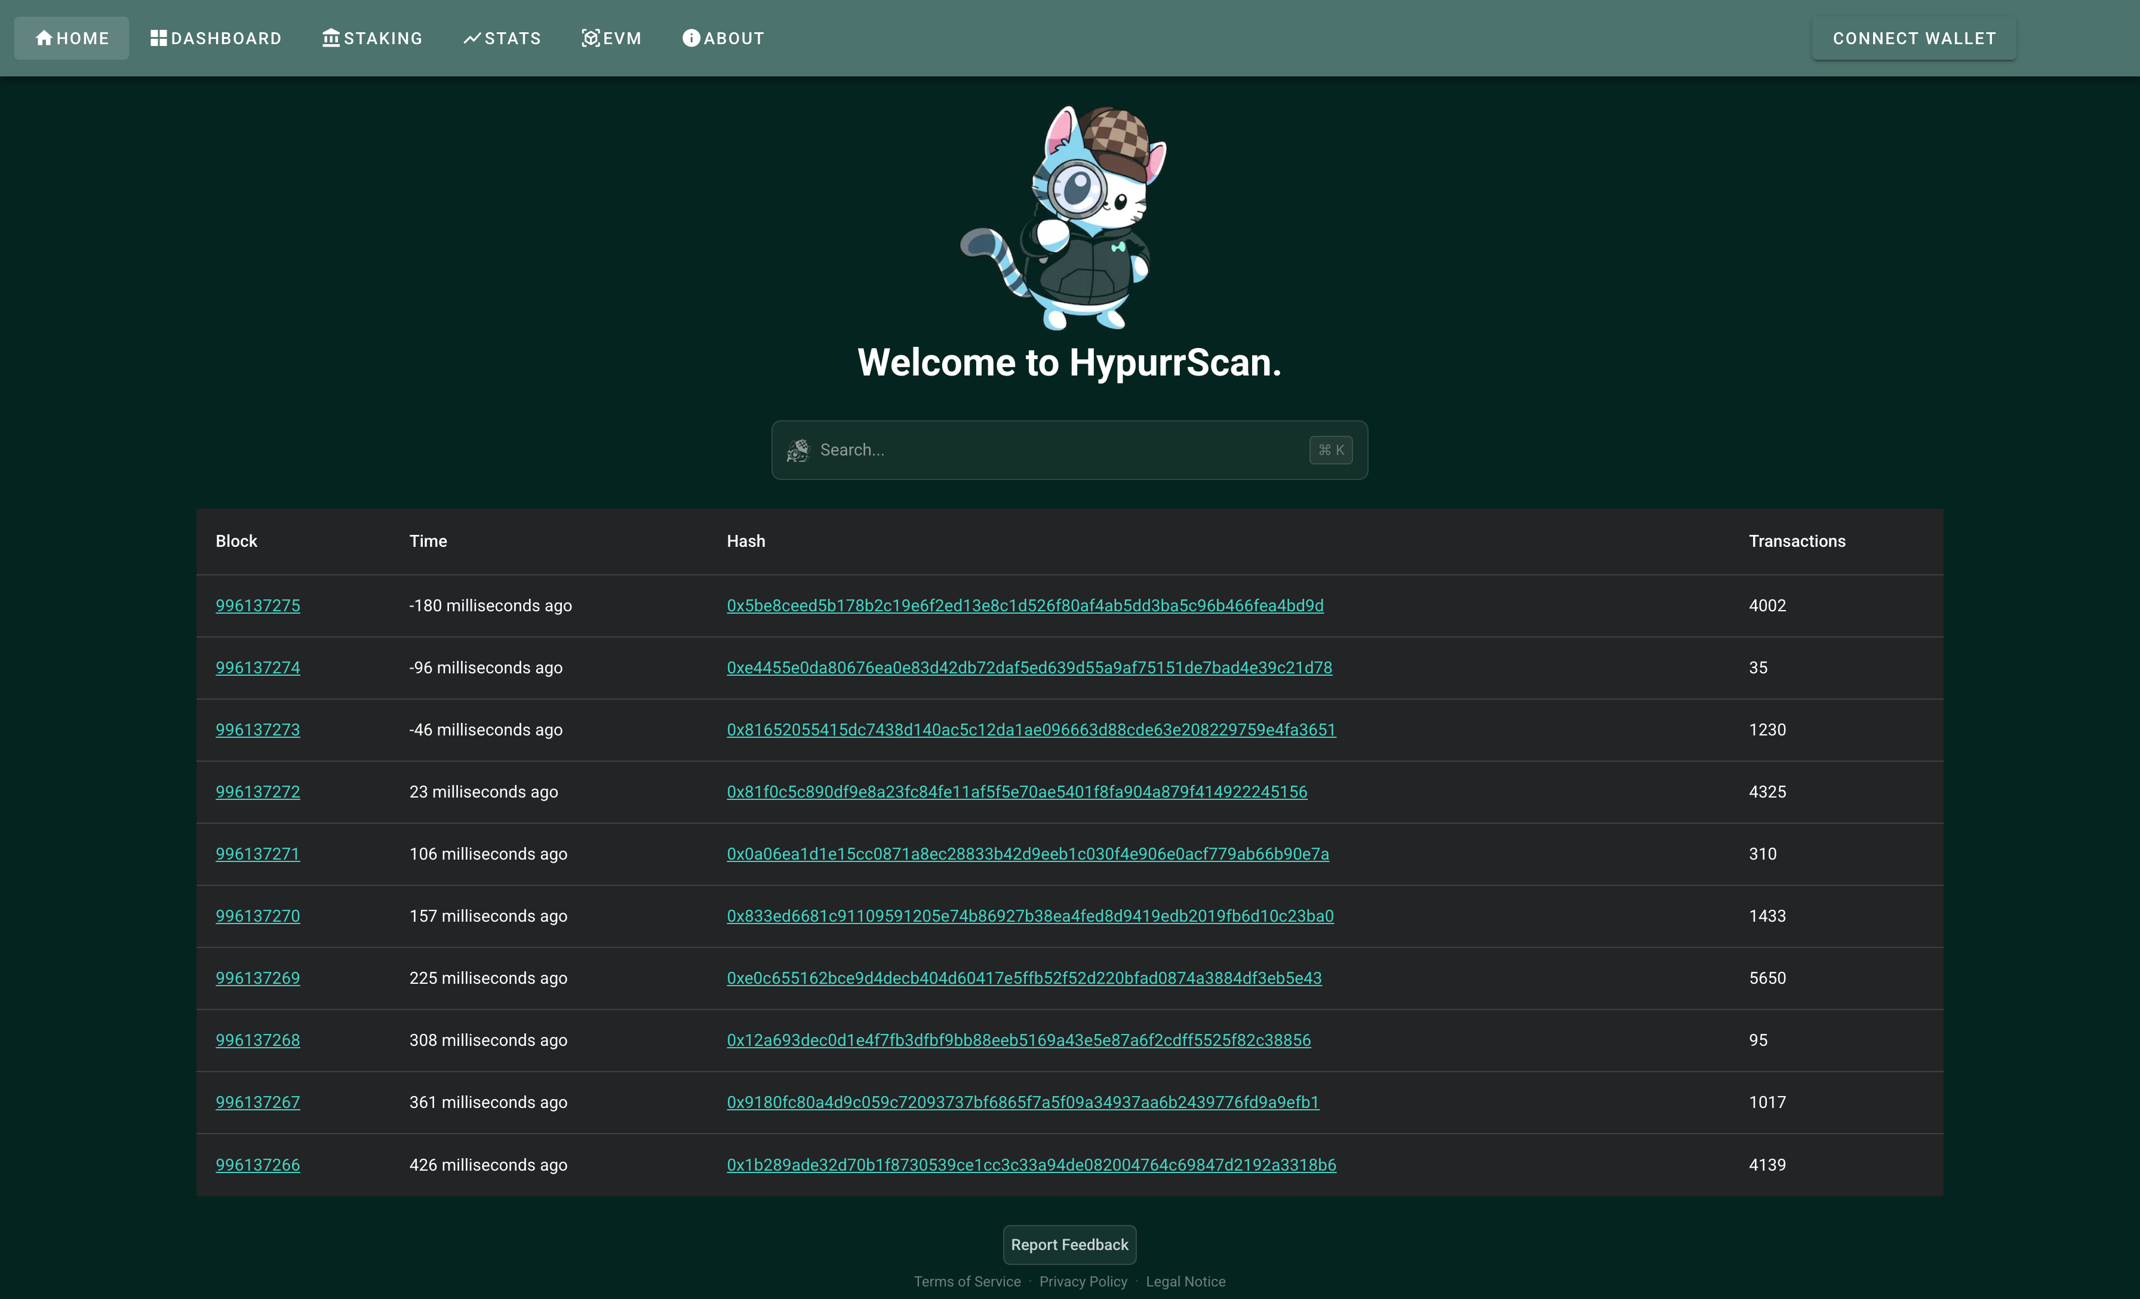Click the transactions count 1017
The height and width of the screenshot is (1299, 2140).
coord(1767,1102)
